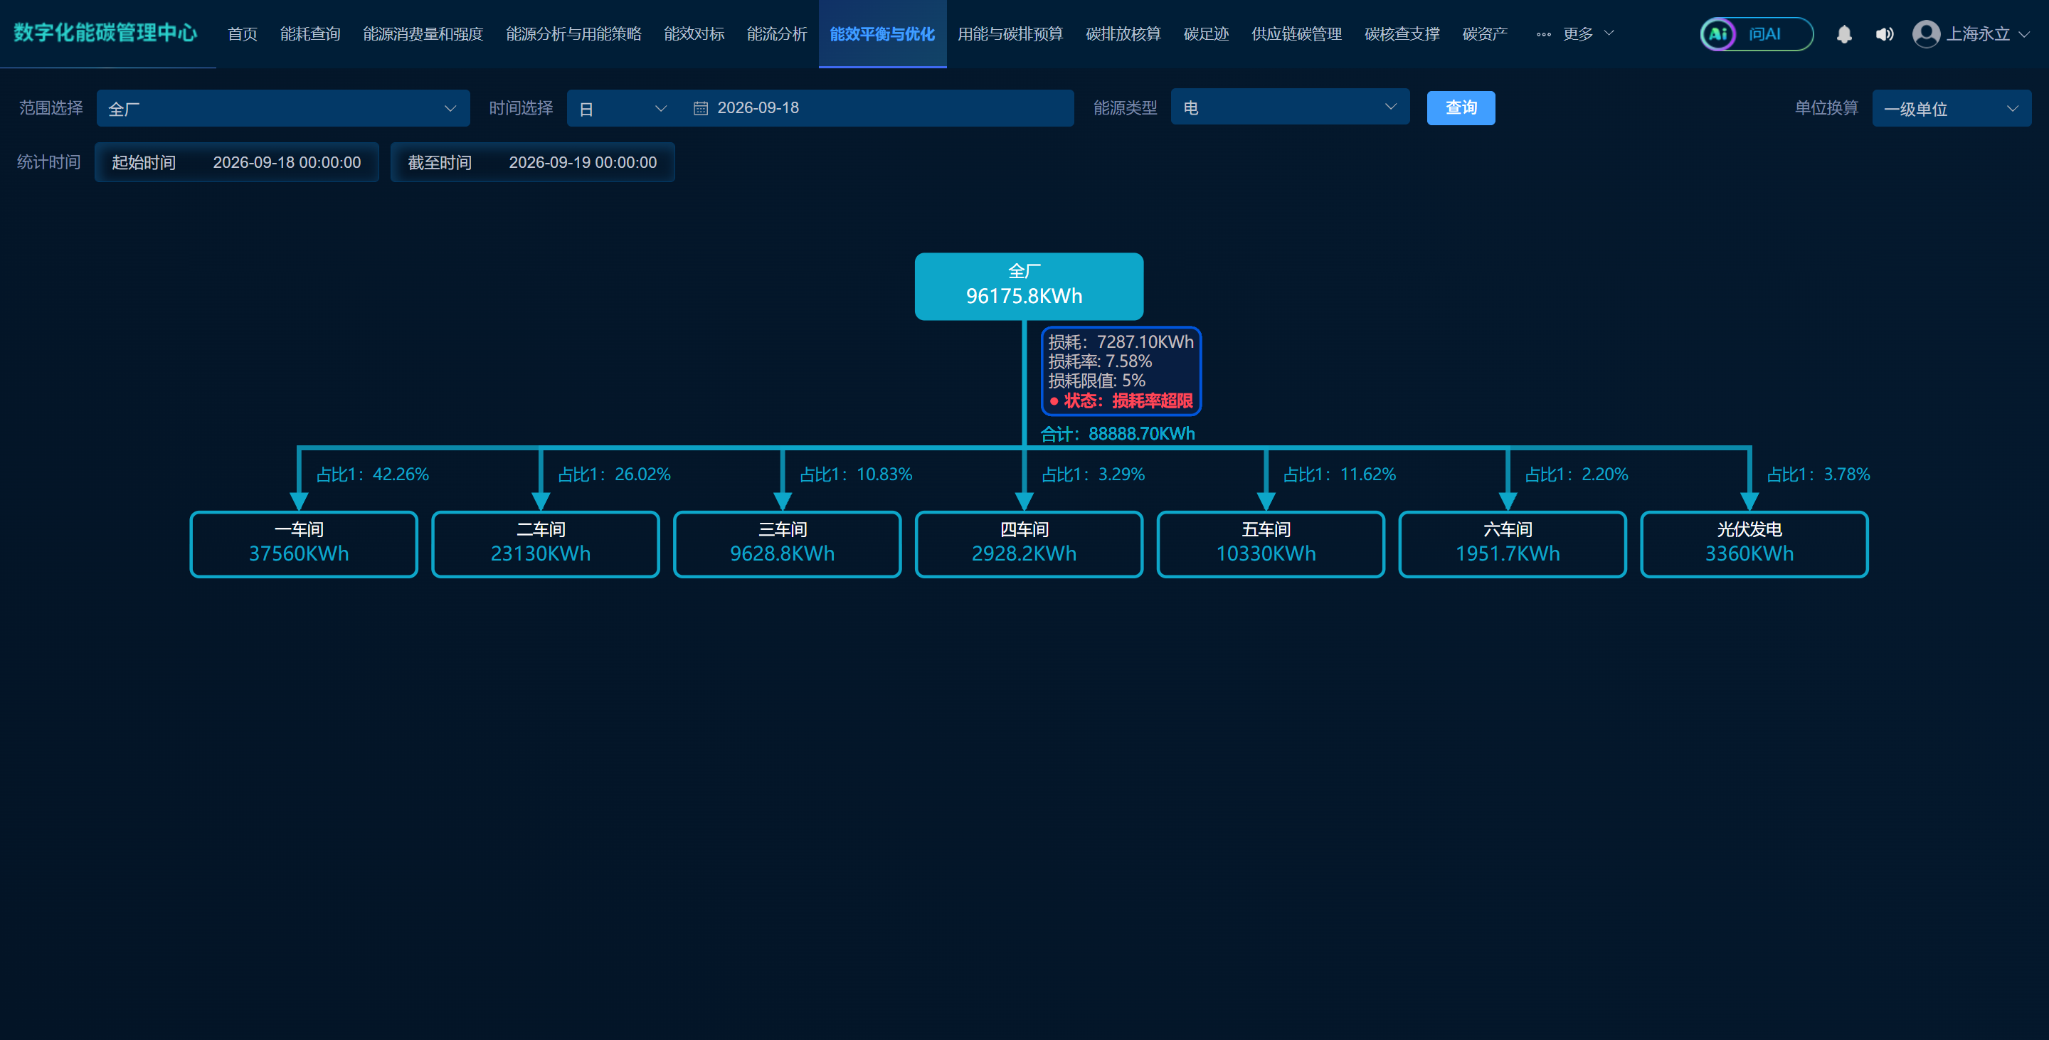Select the 六车间 1951.7KWh node
Screen dimensions: 2049x1040
(x=1513, y=544)
